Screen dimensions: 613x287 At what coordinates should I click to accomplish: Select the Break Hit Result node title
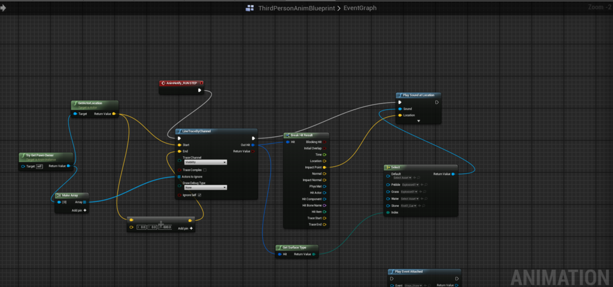302,135
